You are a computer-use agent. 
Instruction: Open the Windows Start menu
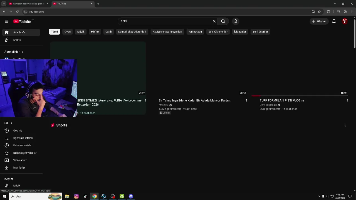[x=4, y=196]
